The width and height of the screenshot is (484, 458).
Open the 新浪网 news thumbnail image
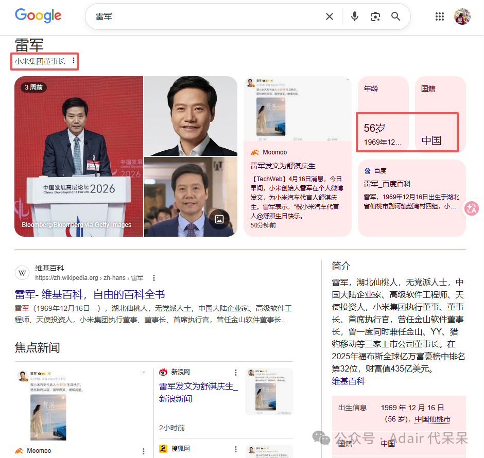(x=269, y=392)
